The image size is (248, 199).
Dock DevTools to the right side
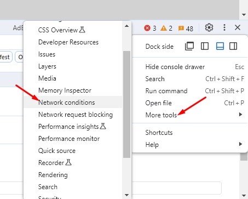pos(233,46)
